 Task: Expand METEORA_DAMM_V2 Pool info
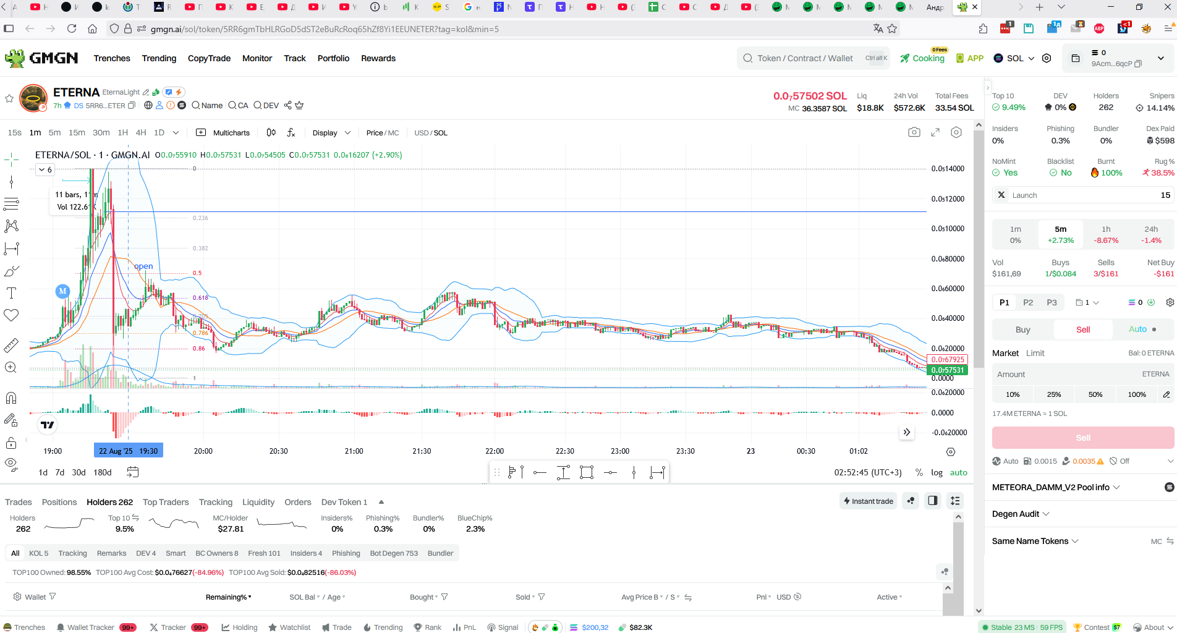click(1056, 487)
